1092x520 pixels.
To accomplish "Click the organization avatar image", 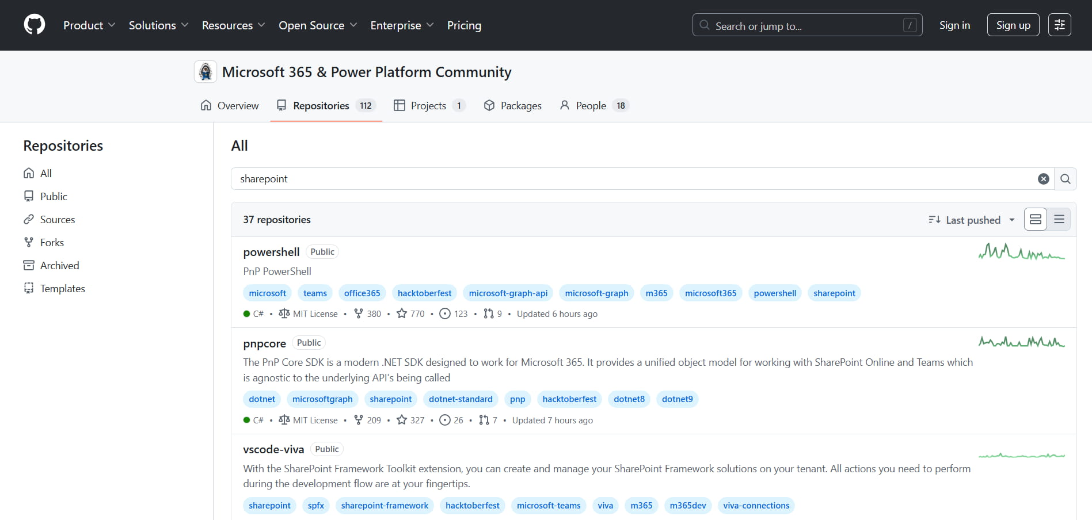I will [206, 72].
